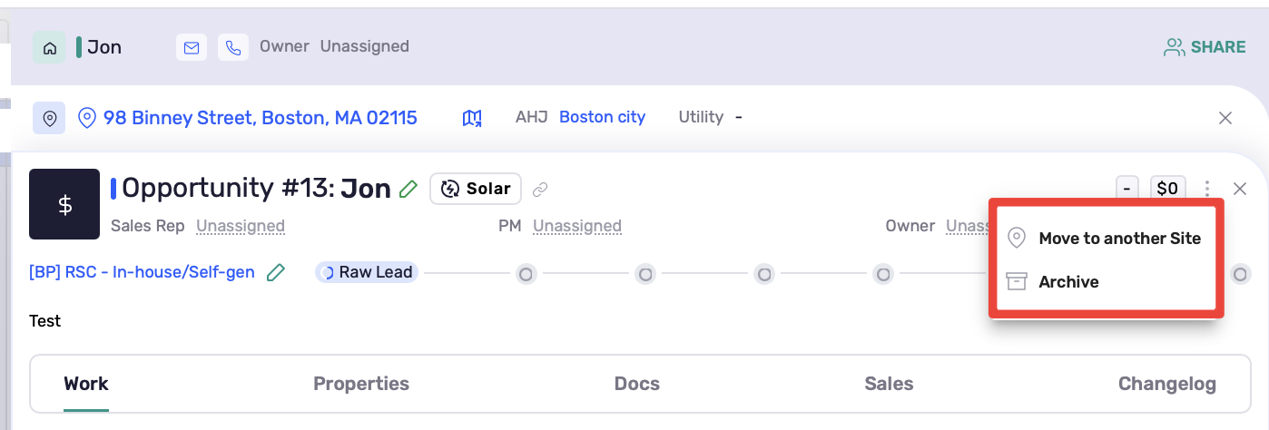Open the Changelog tab
1269x430 pixels.
[1167, 384]
